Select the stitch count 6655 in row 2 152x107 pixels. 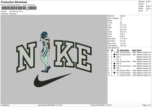point(117,55)
